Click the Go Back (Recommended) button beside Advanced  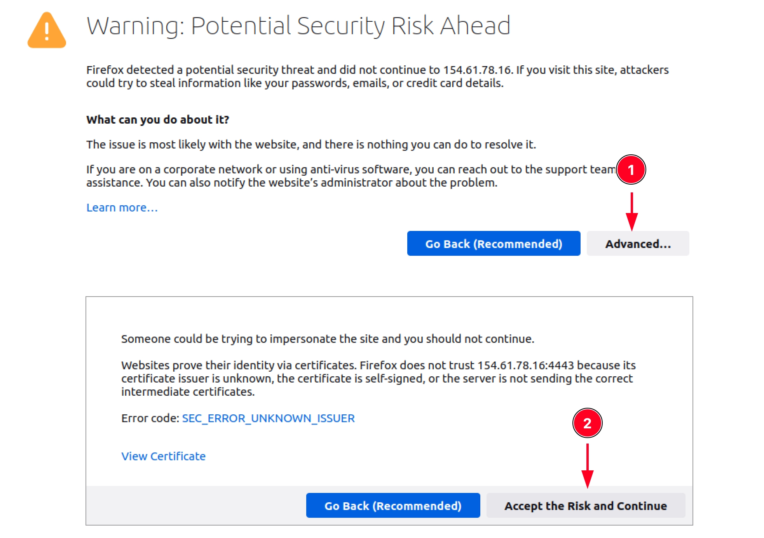tap(494, 244)
